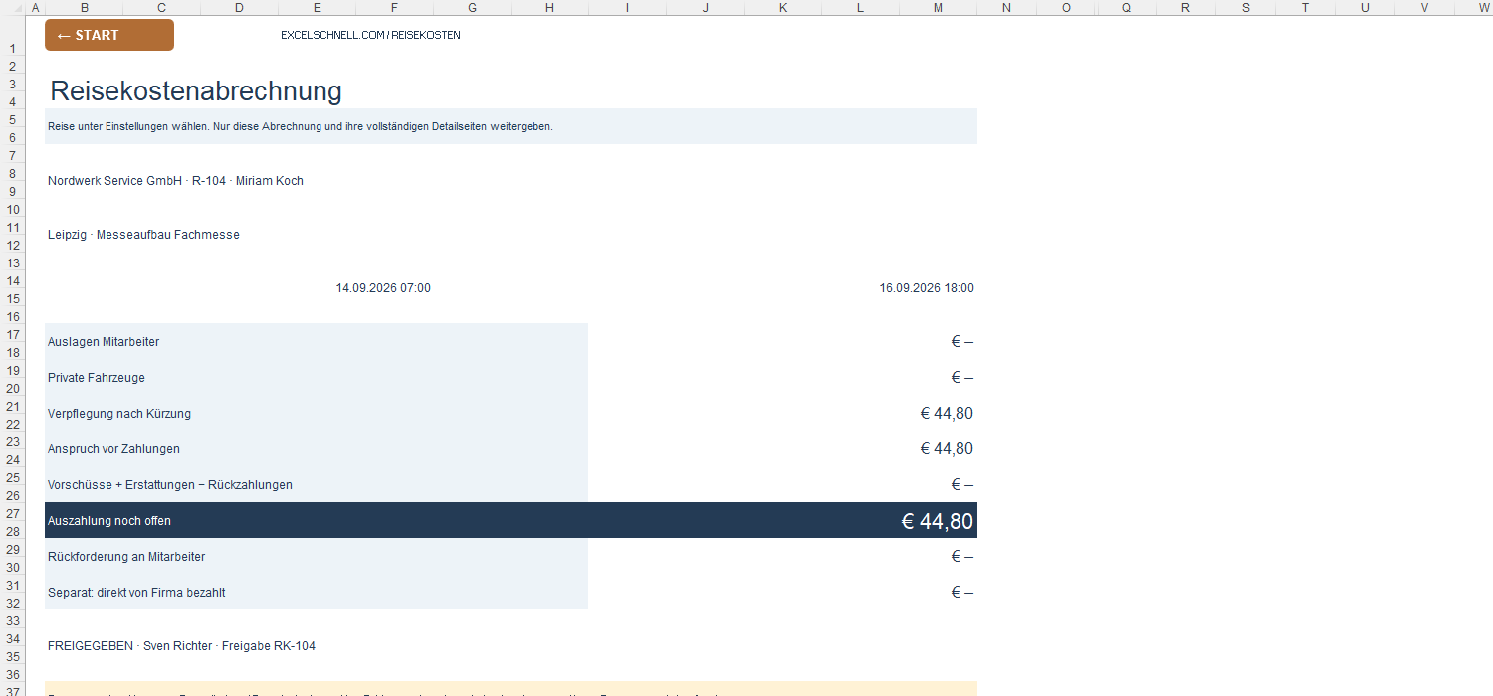The height and width of the screenshot is (696, 1493).
Task: Select the "Auslagen Mitarbeiter" label
Action: [x=104, y=342]
